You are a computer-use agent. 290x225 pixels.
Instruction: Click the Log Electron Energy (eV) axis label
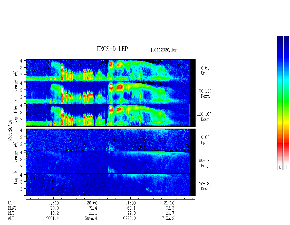16,97
